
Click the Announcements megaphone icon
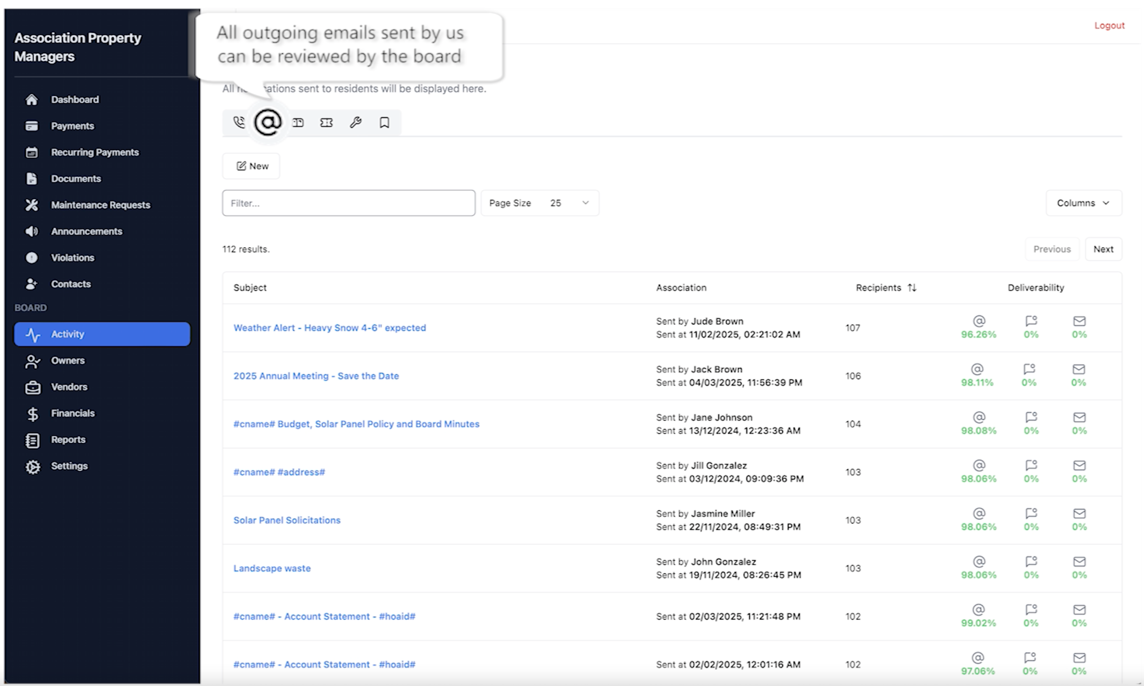point(32,231)
